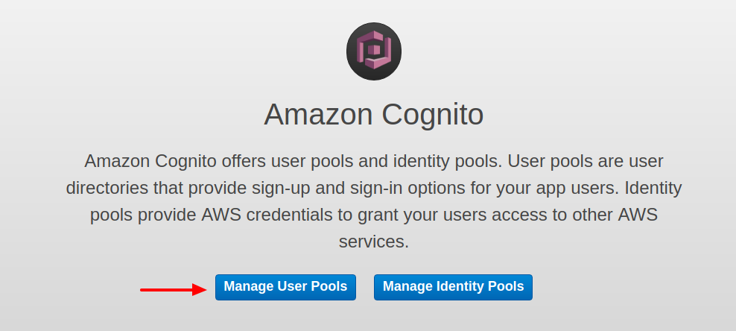Click the description line starting 'directories that provide'
The image size is (736, 331).
(374, 189)
